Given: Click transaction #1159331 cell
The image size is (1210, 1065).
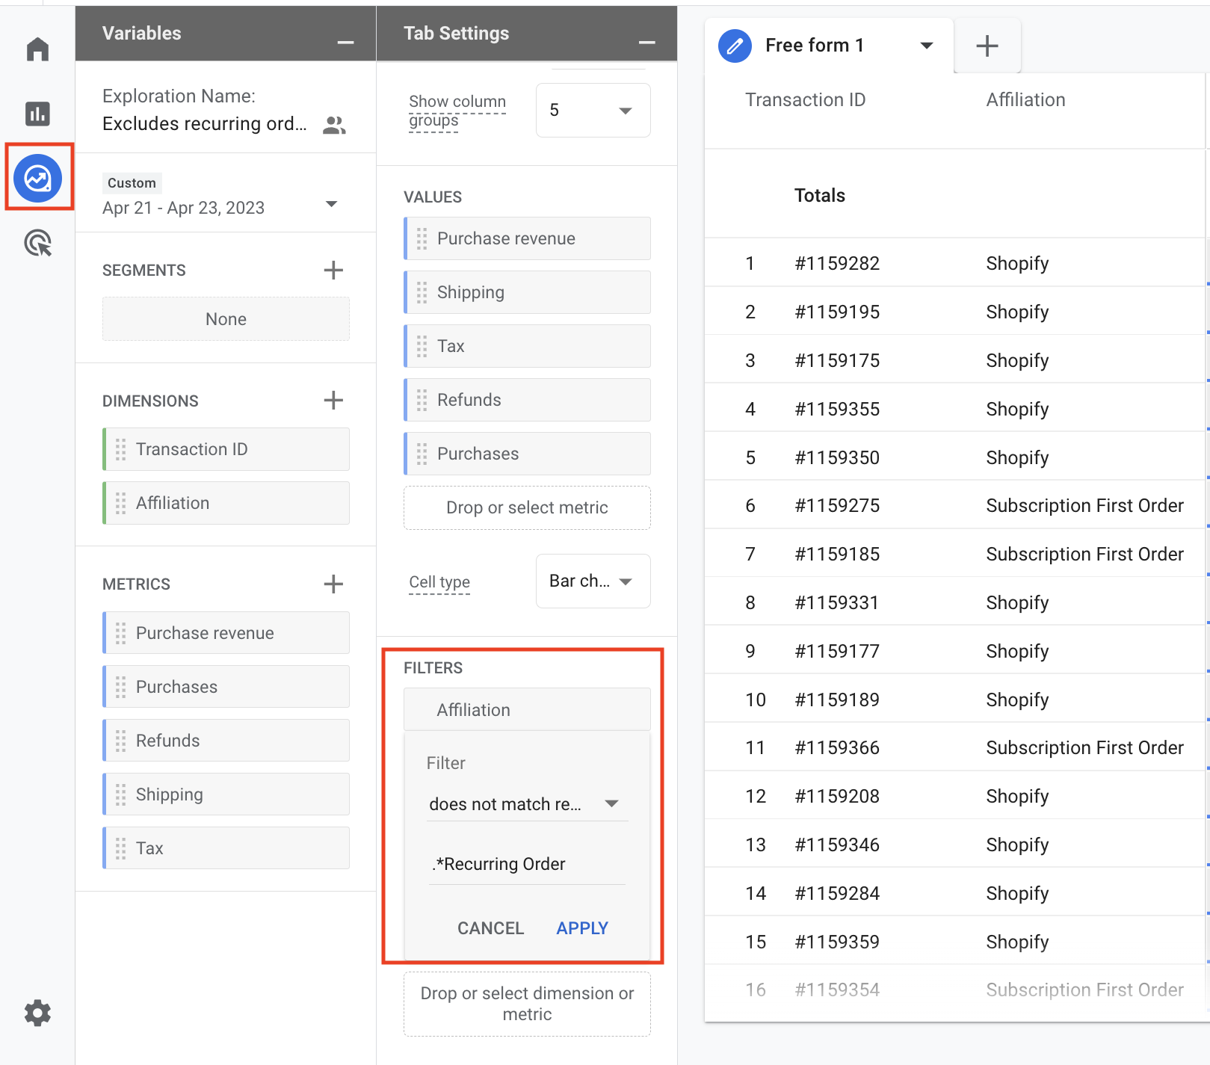Looking at the screenshot, I should pos(837,602).
